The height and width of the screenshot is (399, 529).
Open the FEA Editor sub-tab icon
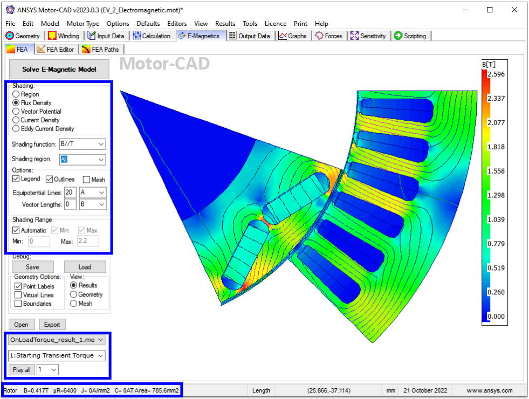[x=41, y=49]
